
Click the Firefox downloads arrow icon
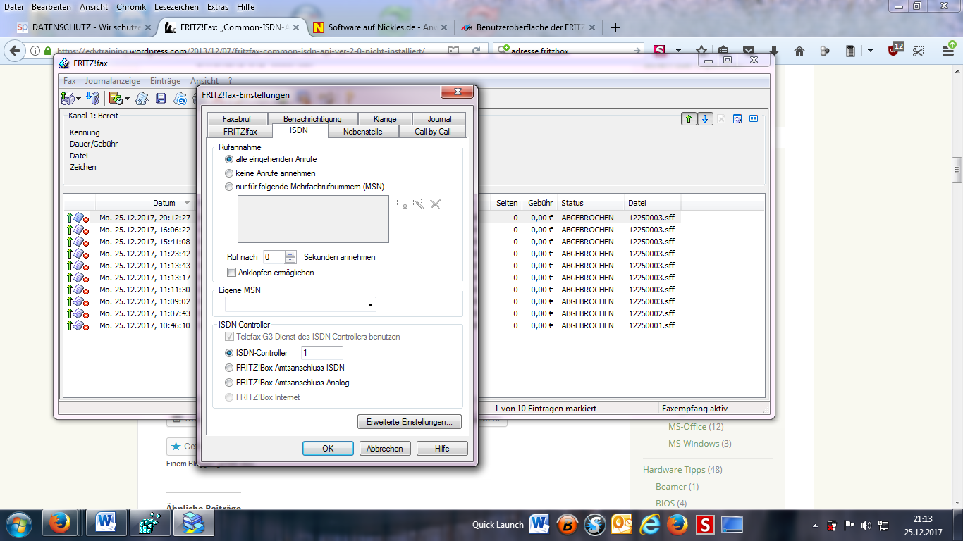[x=774, y=51]
